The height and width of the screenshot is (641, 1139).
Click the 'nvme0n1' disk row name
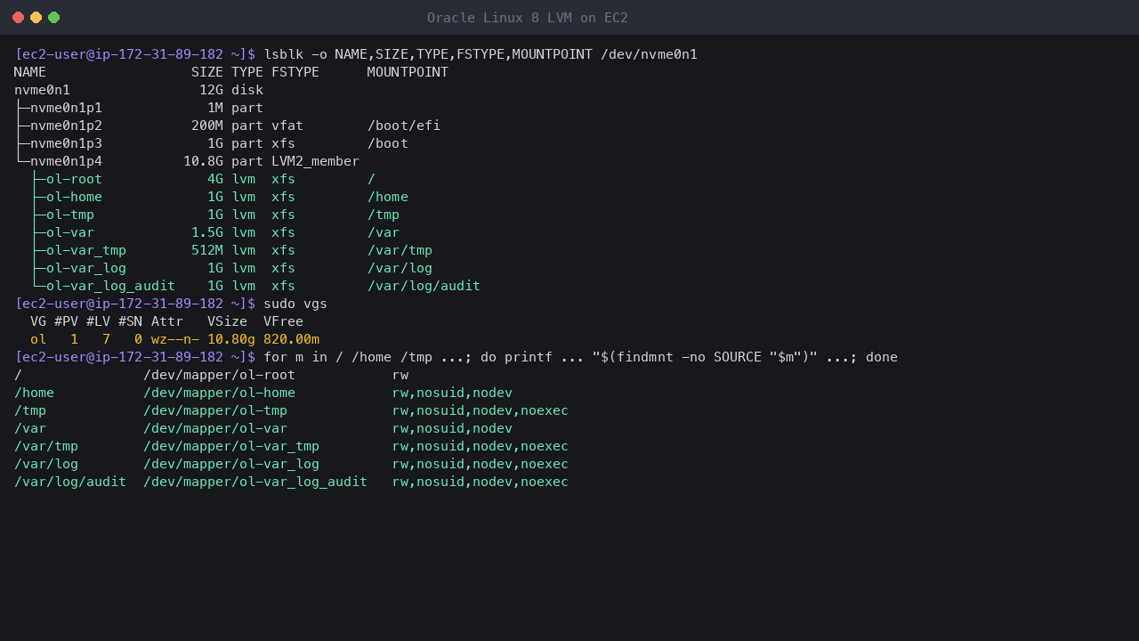43,90
